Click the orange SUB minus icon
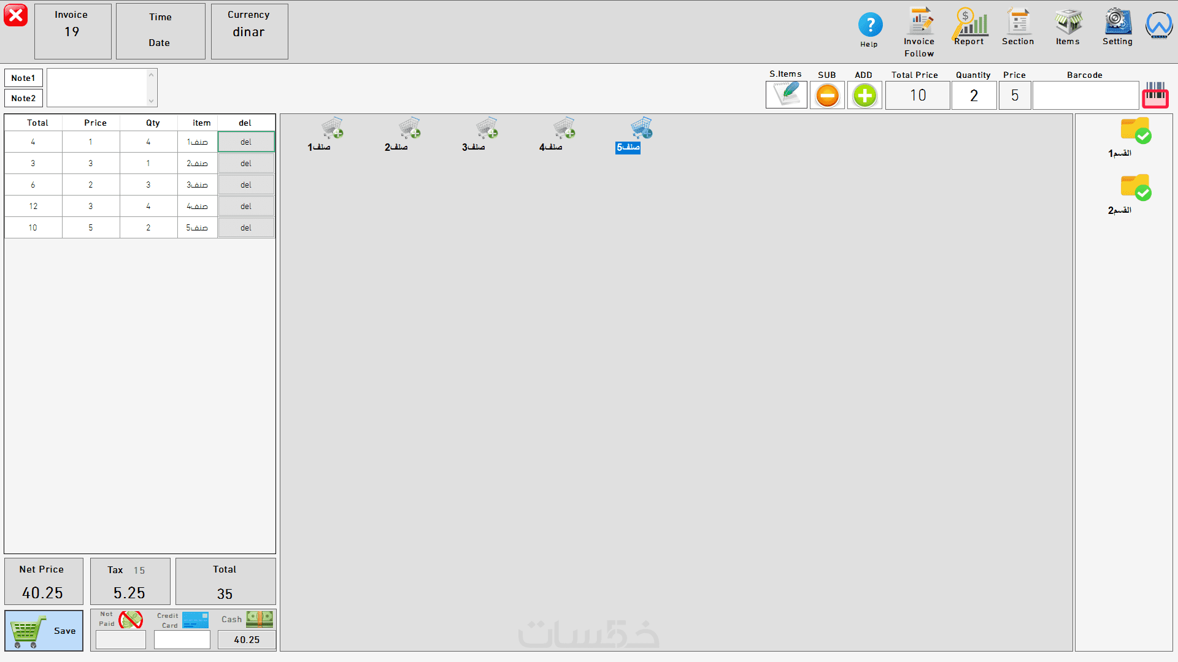The height and width of the screenshot is (662, 1178). coord(827,96)
